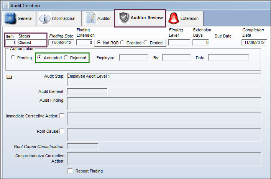Click the Item number field
The image size is (271, 179).
11,42
